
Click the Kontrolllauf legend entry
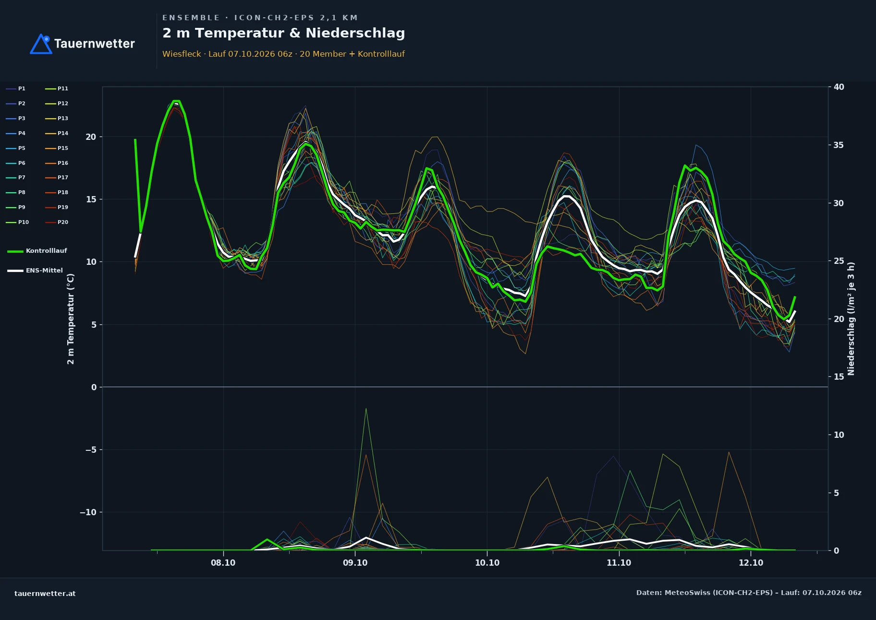click(x=37, y=251)
